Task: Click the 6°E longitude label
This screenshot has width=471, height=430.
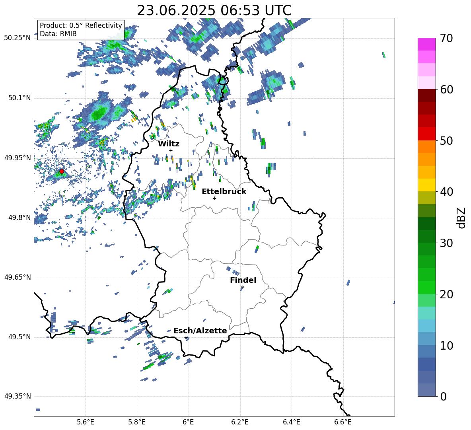Action: (188, 422)
